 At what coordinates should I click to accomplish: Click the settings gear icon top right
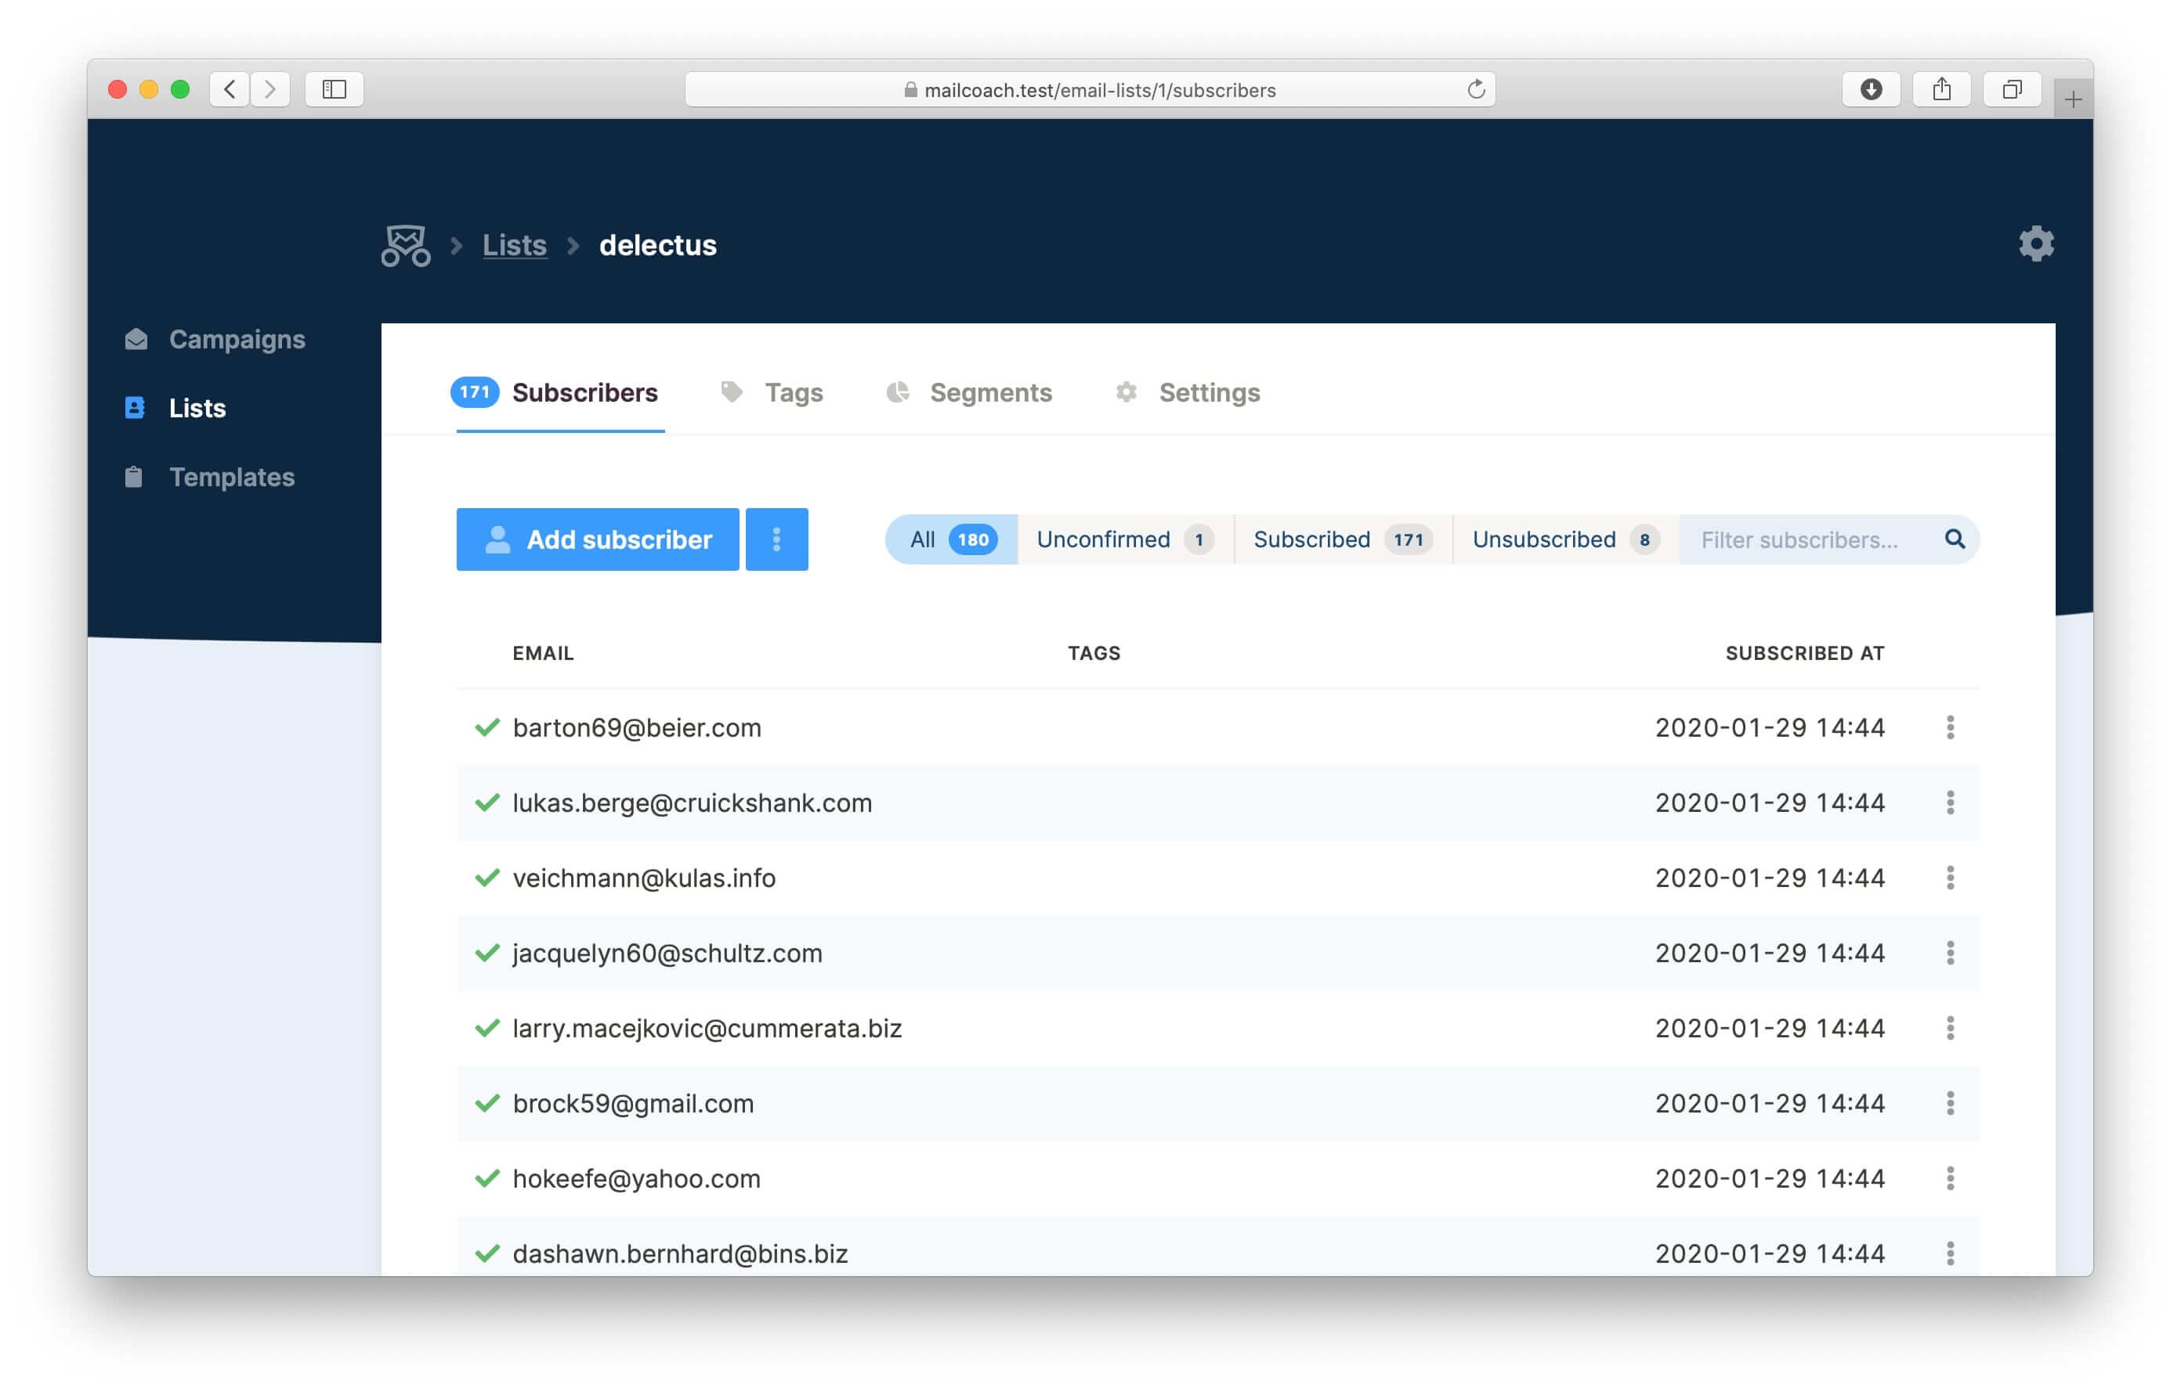coord(2036,243)
